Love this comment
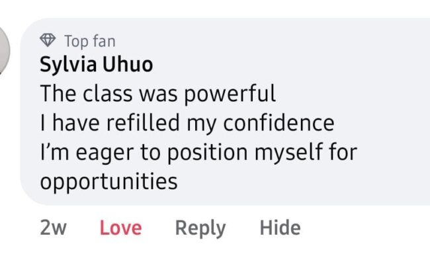 tap(120, 228)
